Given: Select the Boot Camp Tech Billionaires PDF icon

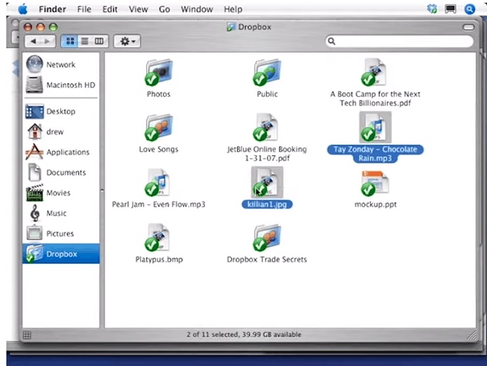Looking at the screenshot, I should (x=375, y=72).
